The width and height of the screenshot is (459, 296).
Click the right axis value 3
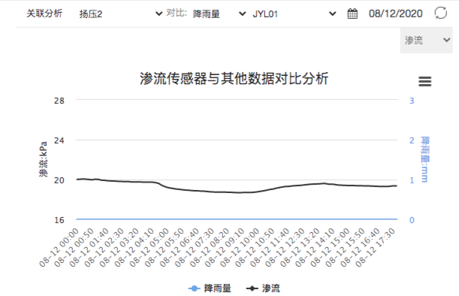click(x=412, y=101)
